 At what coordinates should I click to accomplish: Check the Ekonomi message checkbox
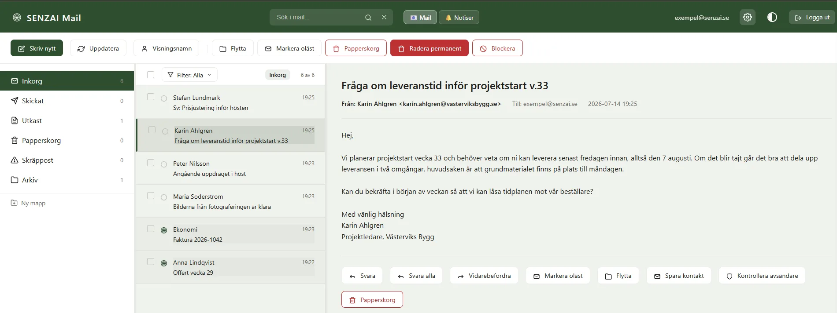(151, 229)
